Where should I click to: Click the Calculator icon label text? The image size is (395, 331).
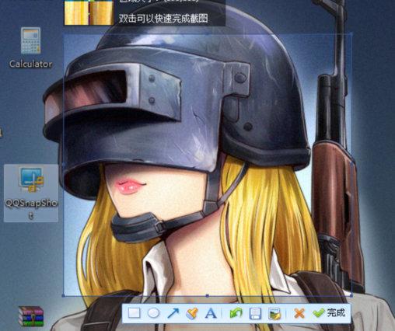(x=30, y=64)
